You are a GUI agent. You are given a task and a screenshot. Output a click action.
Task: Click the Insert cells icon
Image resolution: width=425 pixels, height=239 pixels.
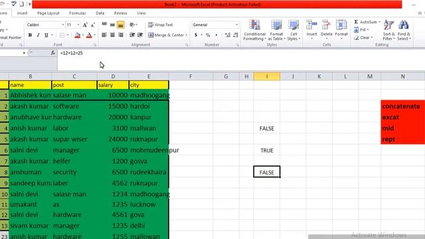click(x=311, y=25)
